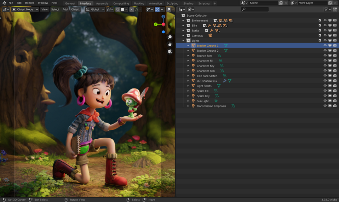339x202 pixels.
Task: Click the Character Fill light bulb icon
Action: [193, 61]
